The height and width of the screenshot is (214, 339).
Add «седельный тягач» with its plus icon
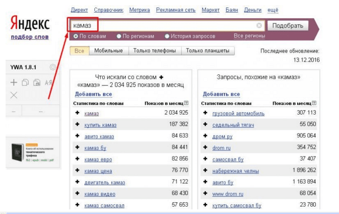tap(205, 124)
